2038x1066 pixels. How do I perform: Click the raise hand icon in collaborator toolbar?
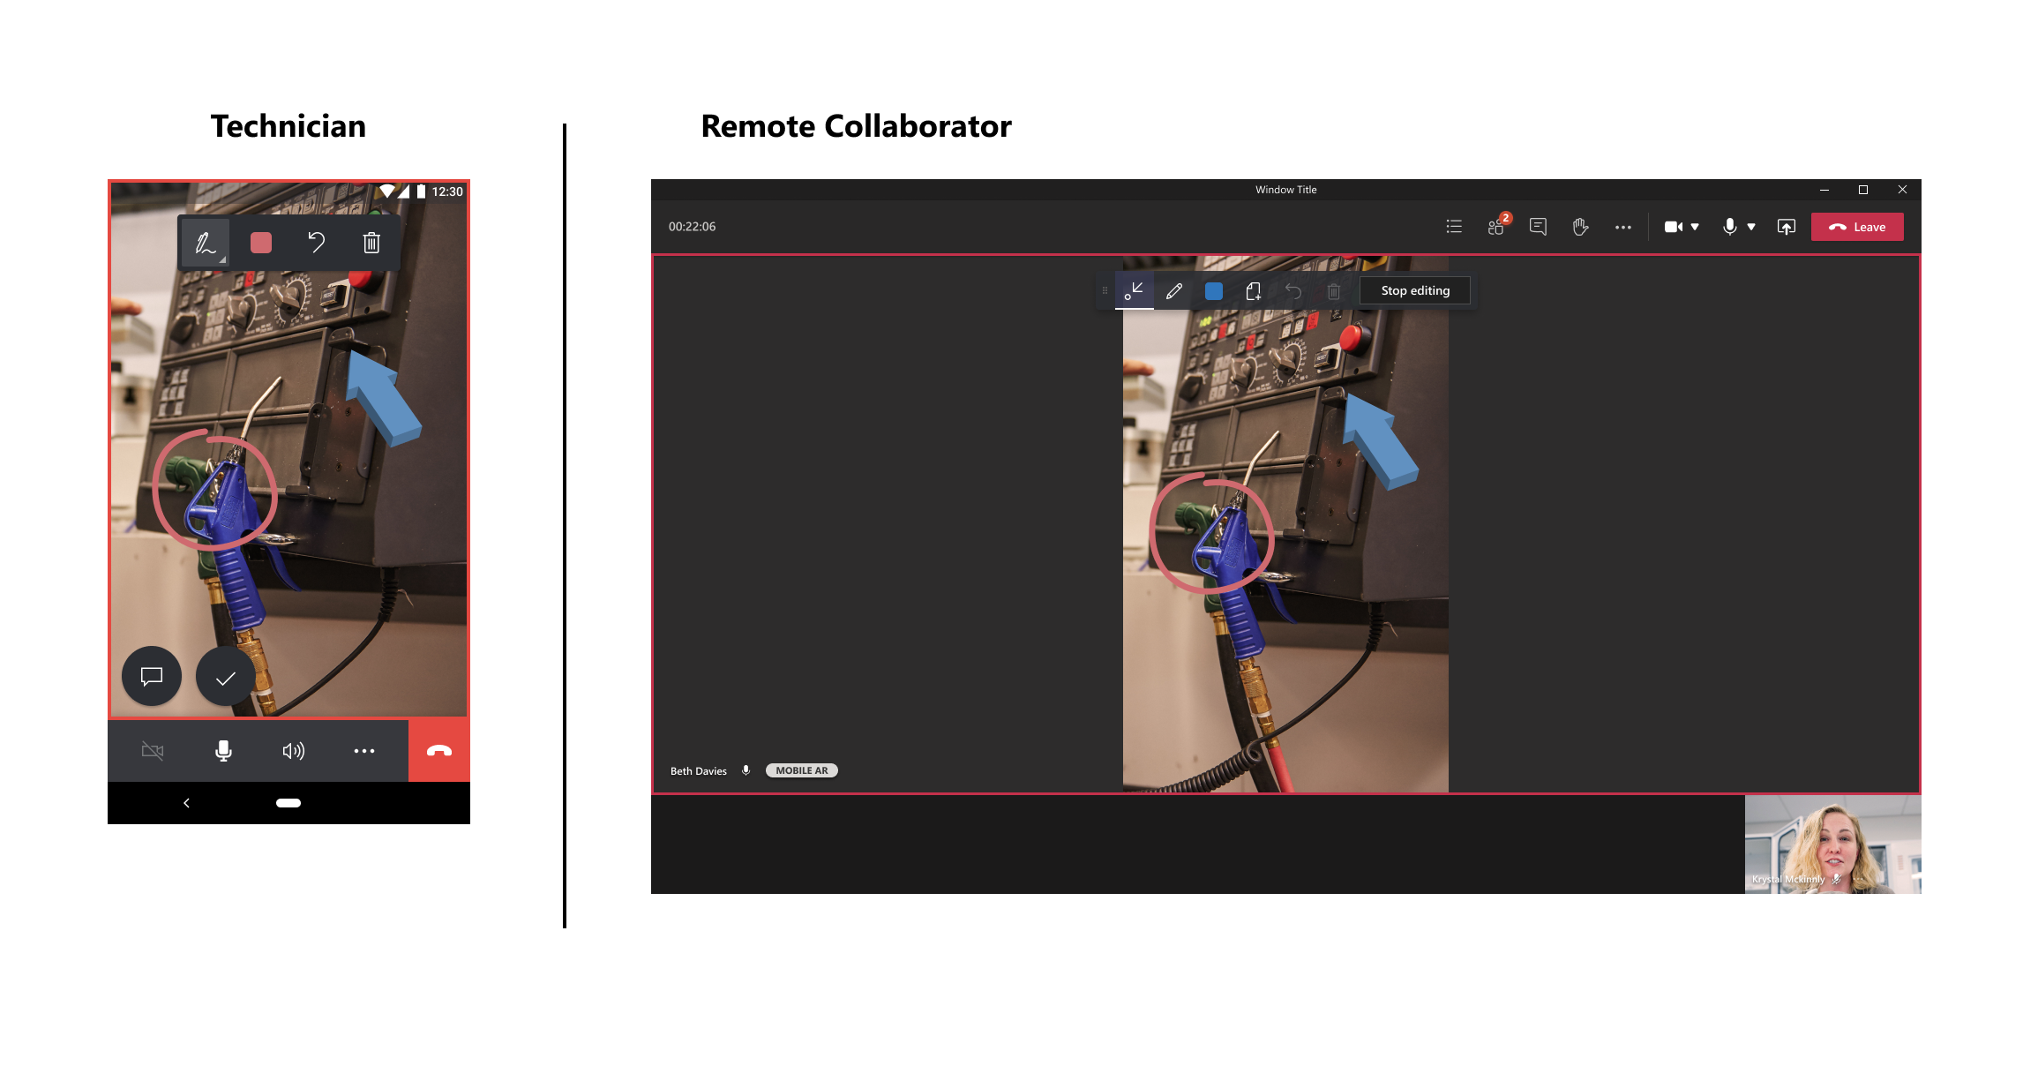pos(1574,225)
